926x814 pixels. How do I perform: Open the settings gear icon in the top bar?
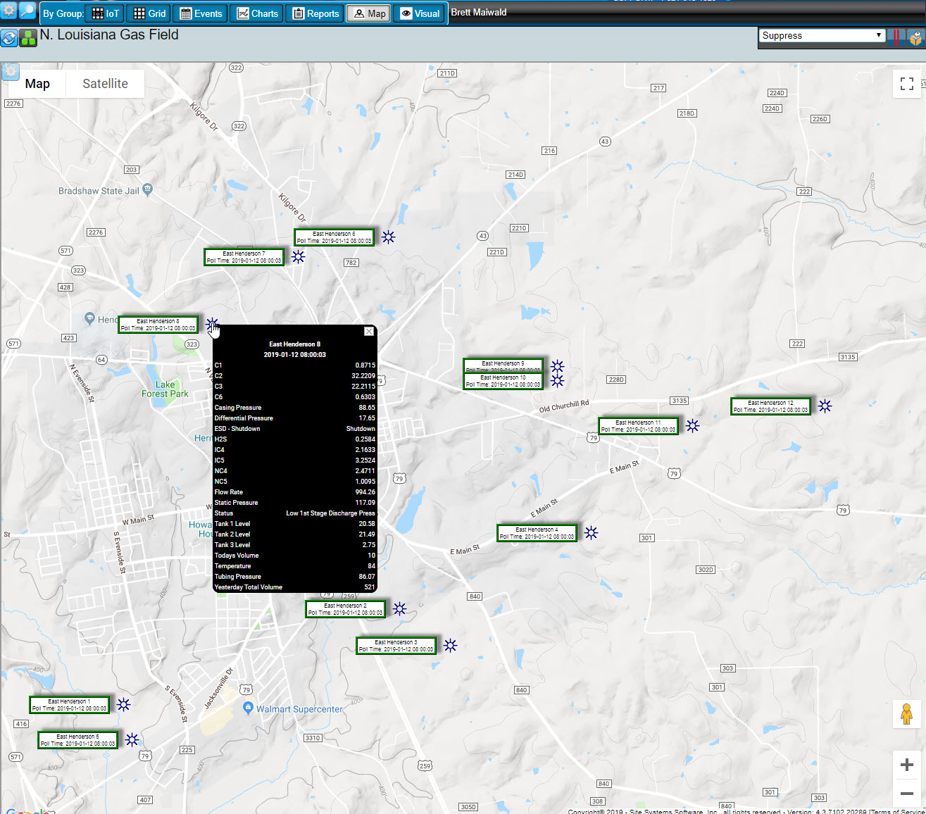pyautogui.click(x=9, y=10)
